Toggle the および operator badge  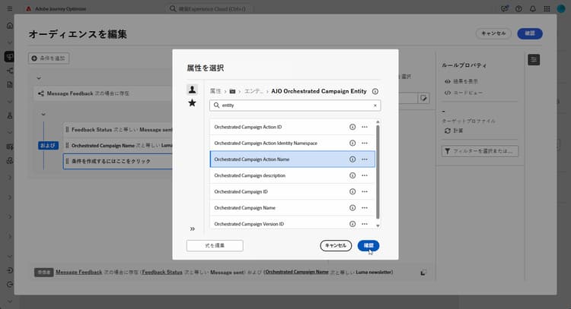(x=48, y=146)
